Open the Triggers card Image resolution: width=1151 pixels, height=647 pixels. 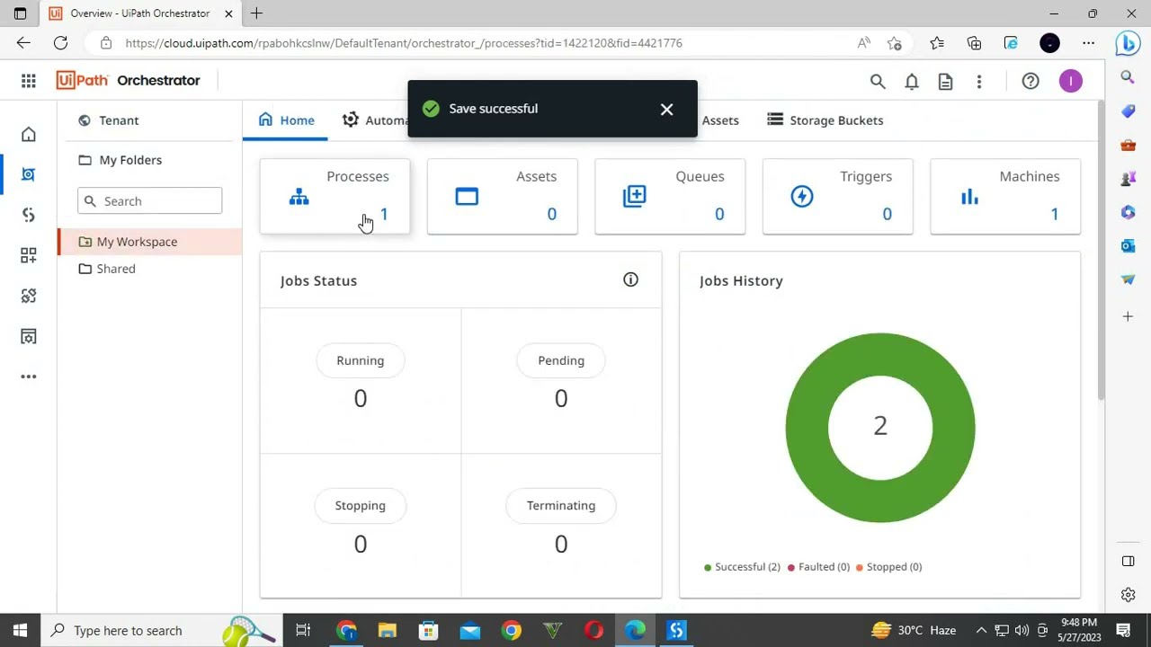pos(837,196)
